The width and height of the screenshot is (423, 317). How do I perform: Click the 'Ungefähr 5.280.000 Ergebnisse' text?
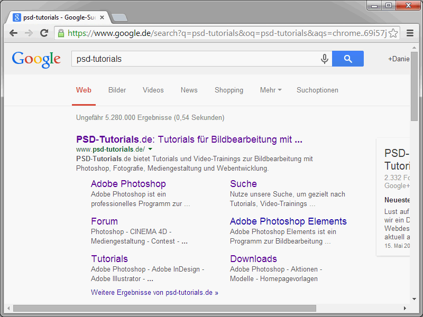click(124, 117)
